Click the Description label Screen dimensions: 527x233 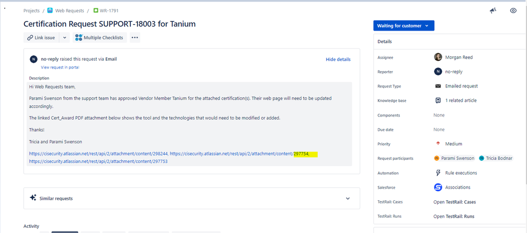pos(39,78)
